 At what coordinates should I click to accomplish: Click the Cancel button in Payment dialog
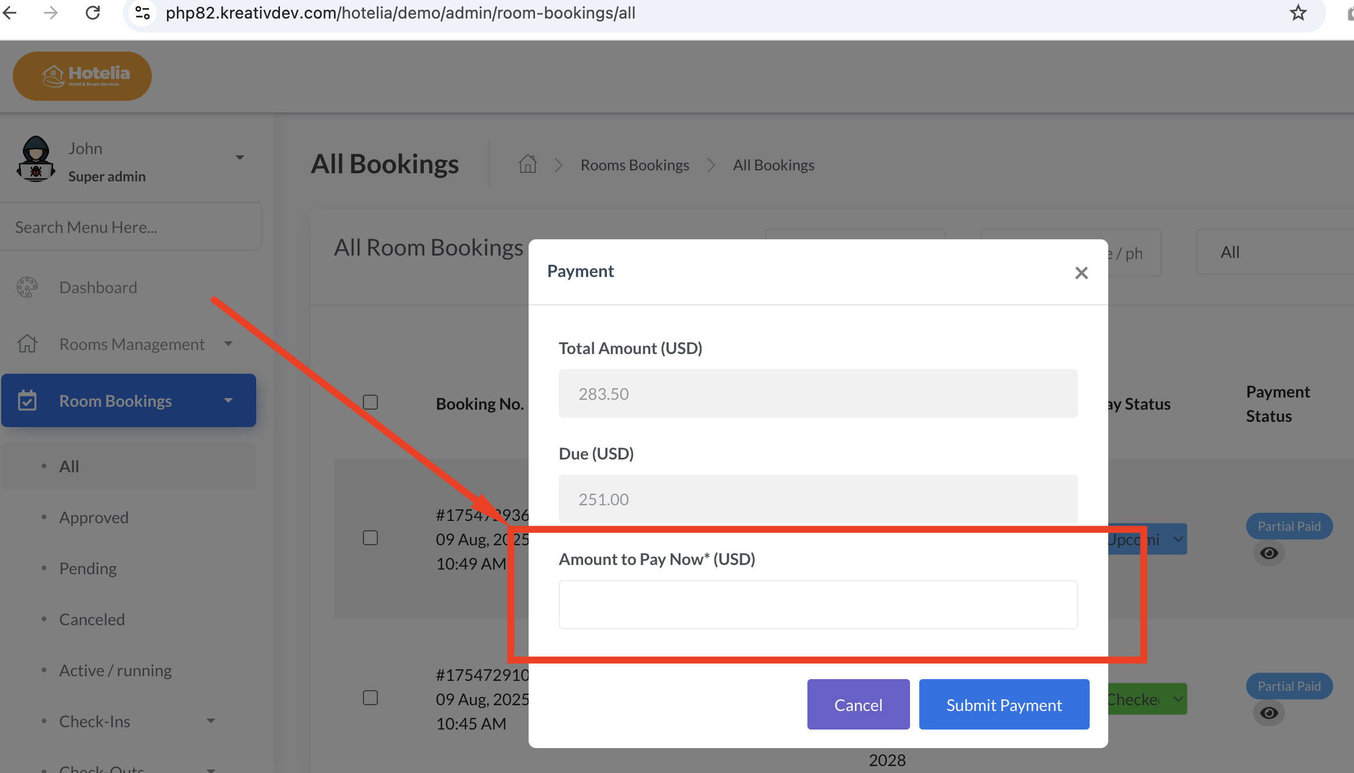(x=858, y=704)
